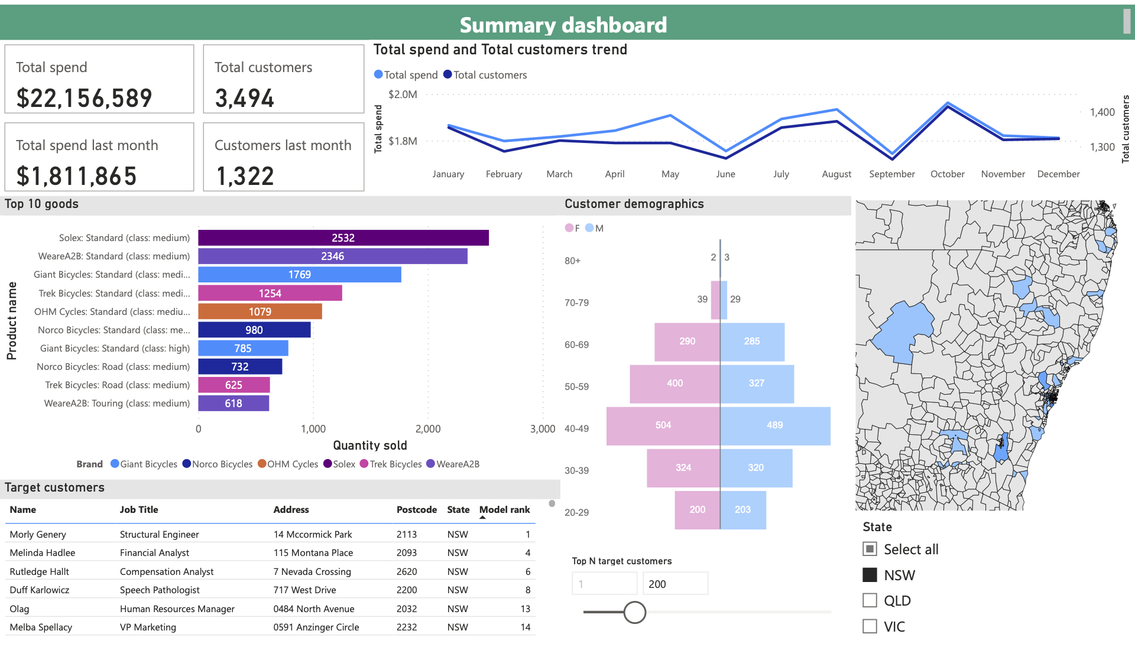Click the Giant Bicycles bar showing 1769
The width and height of the screenshot is (1135, 647).
pos(300,274)
